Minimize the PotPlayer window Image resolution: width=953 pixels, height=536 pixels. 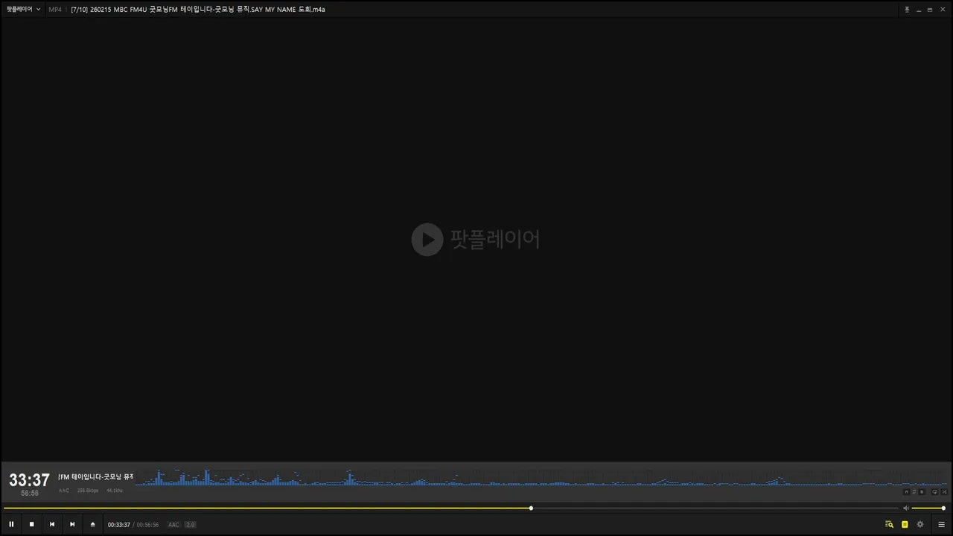pos(919,10)
